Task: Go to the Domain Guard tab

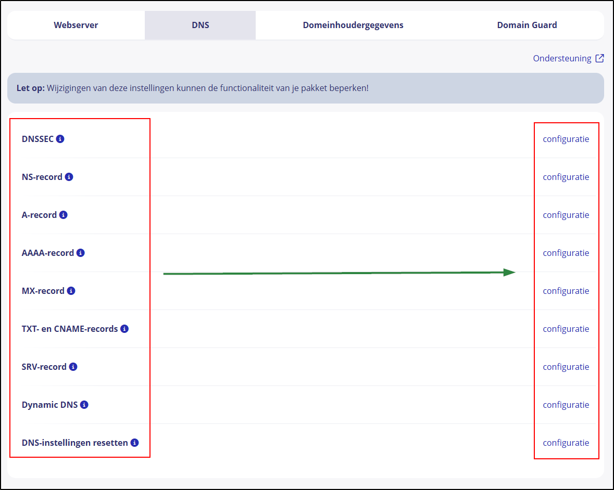Action: (527, 25)
